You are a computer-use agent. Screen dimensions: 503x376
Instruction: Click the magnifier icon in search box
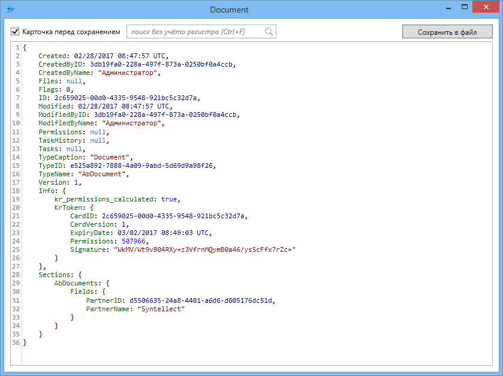[x=269, y=32]
